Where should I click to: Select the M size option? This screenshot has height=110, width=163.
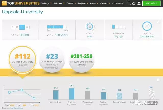[18, 27]
